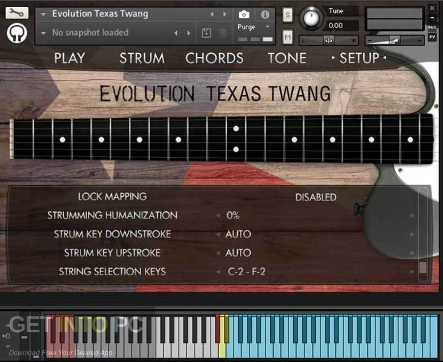Increase Strum Key Downstroke with right arrow
Image resolution: width=443 pixels, height=362 pixels.
pos(412,234)
